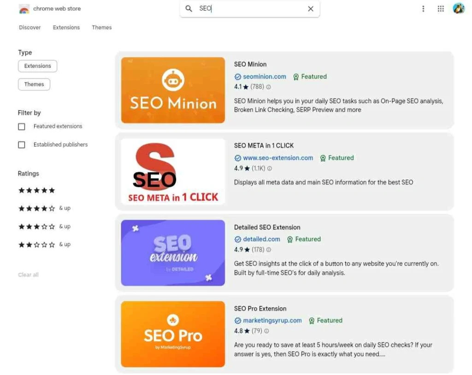Click in the SEO search field

click(250, 9)
